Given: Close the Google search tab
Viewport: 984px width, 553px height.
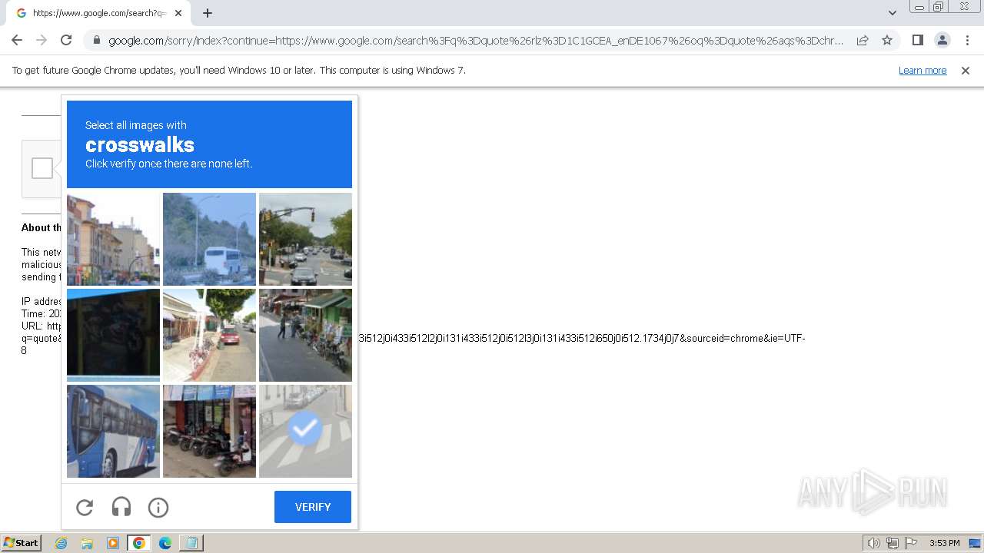Looking at the screenshot, I should click(178, 13).
